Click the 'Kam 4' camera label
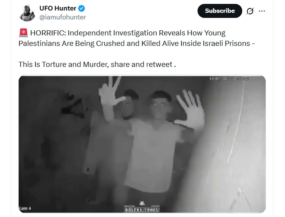This screenshot has width=285, height=217. click(25, 208)
